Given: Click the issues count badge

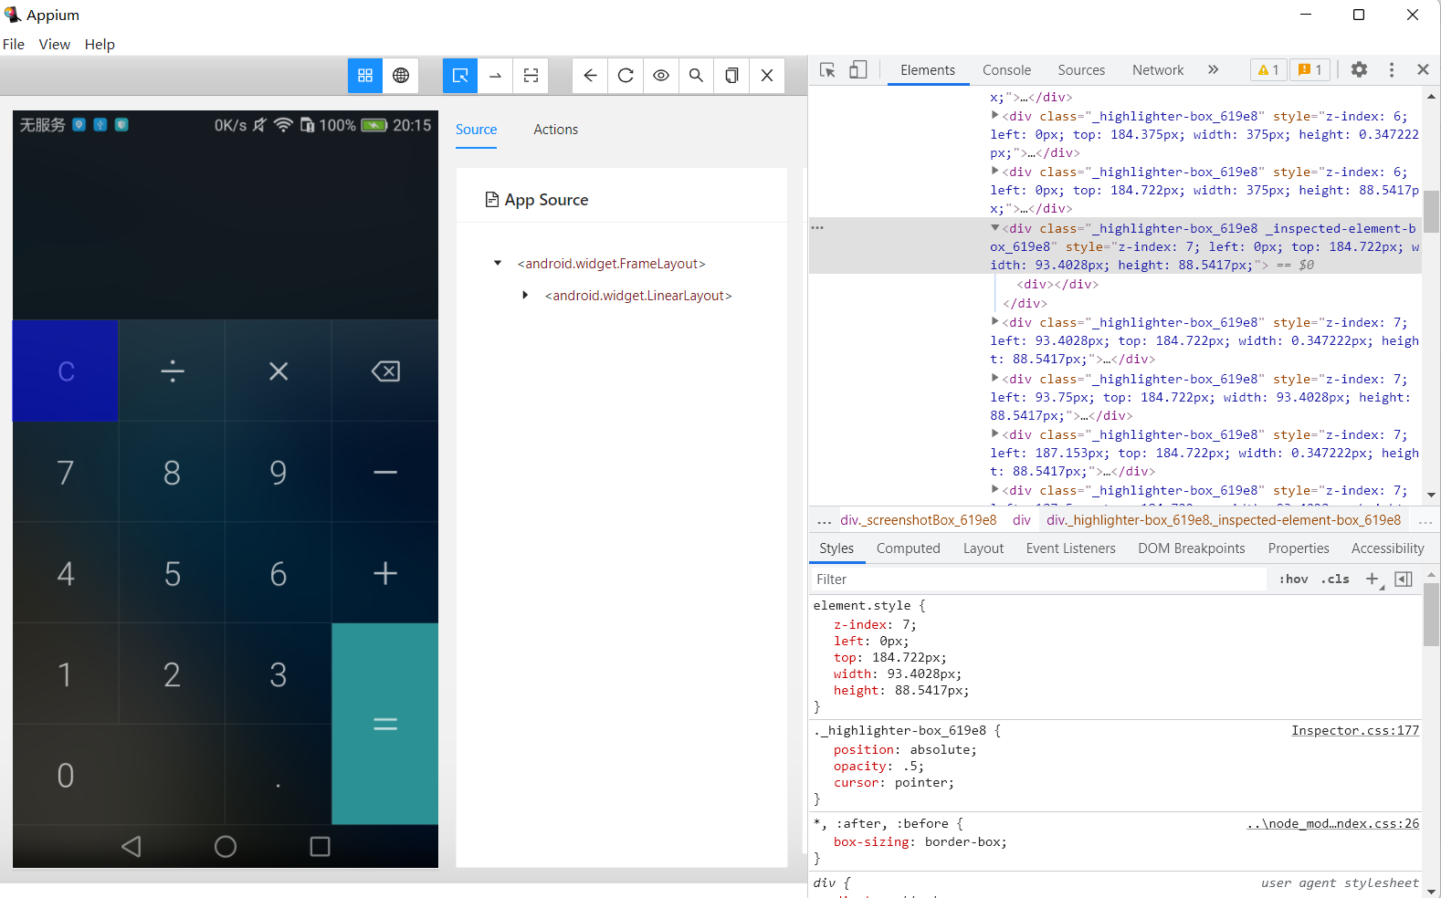Looking at the screenshot, I should point(1310,70).
